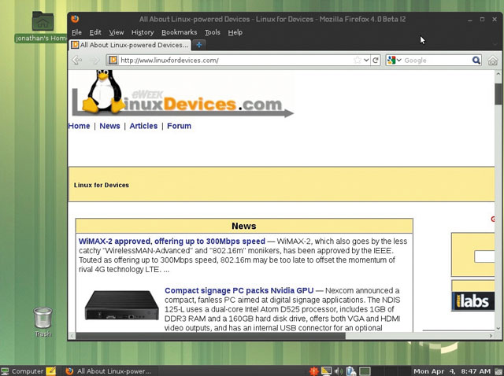Open the Trash icon on desktop
Viewport: 504px width, 376px height.
(43, 318)
